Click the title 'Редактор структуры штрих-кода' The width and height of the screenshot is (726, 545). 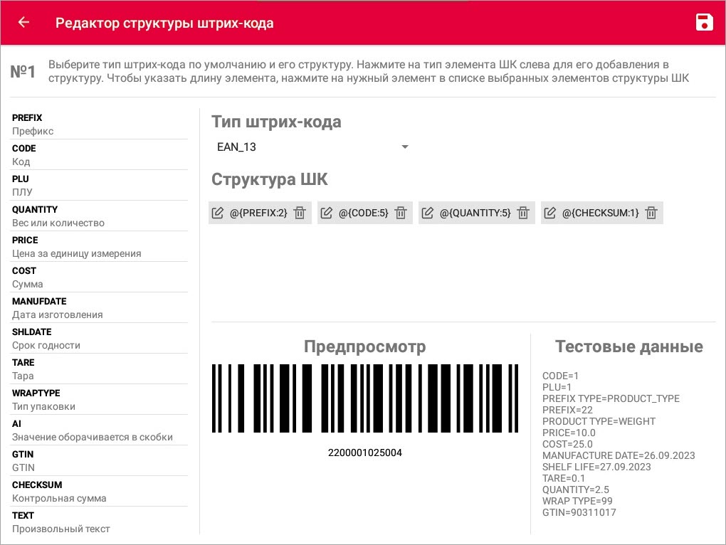[164, 23]
